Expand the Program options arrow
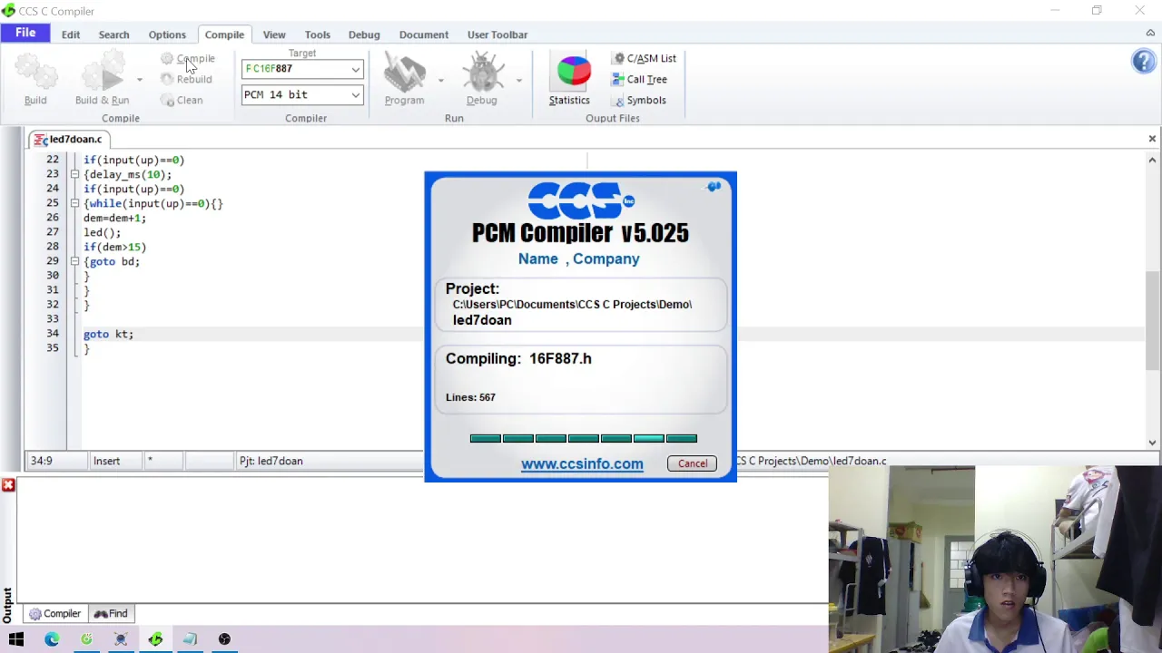The image size is (1162, 653). (x=440, y=80)
